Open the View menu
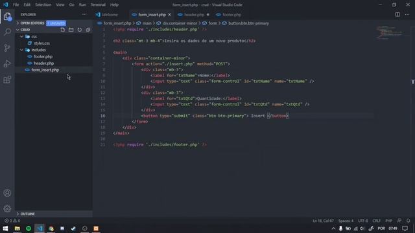Viewport: 415px width, 233px height. (60, 5)
